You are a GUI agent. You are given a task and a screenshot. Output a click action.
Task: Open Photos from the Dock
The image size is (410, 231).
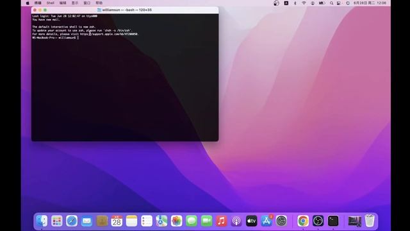coord(177,221)
